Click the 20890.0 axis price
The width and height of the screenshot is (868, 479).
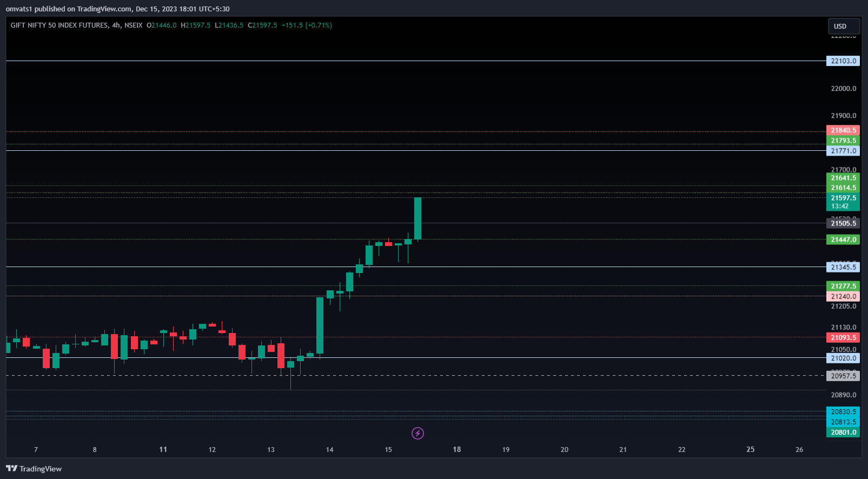tap(844, 395)
